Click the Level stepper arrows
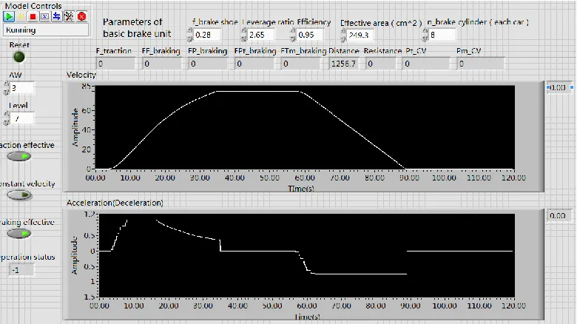 tap(6, 118)
